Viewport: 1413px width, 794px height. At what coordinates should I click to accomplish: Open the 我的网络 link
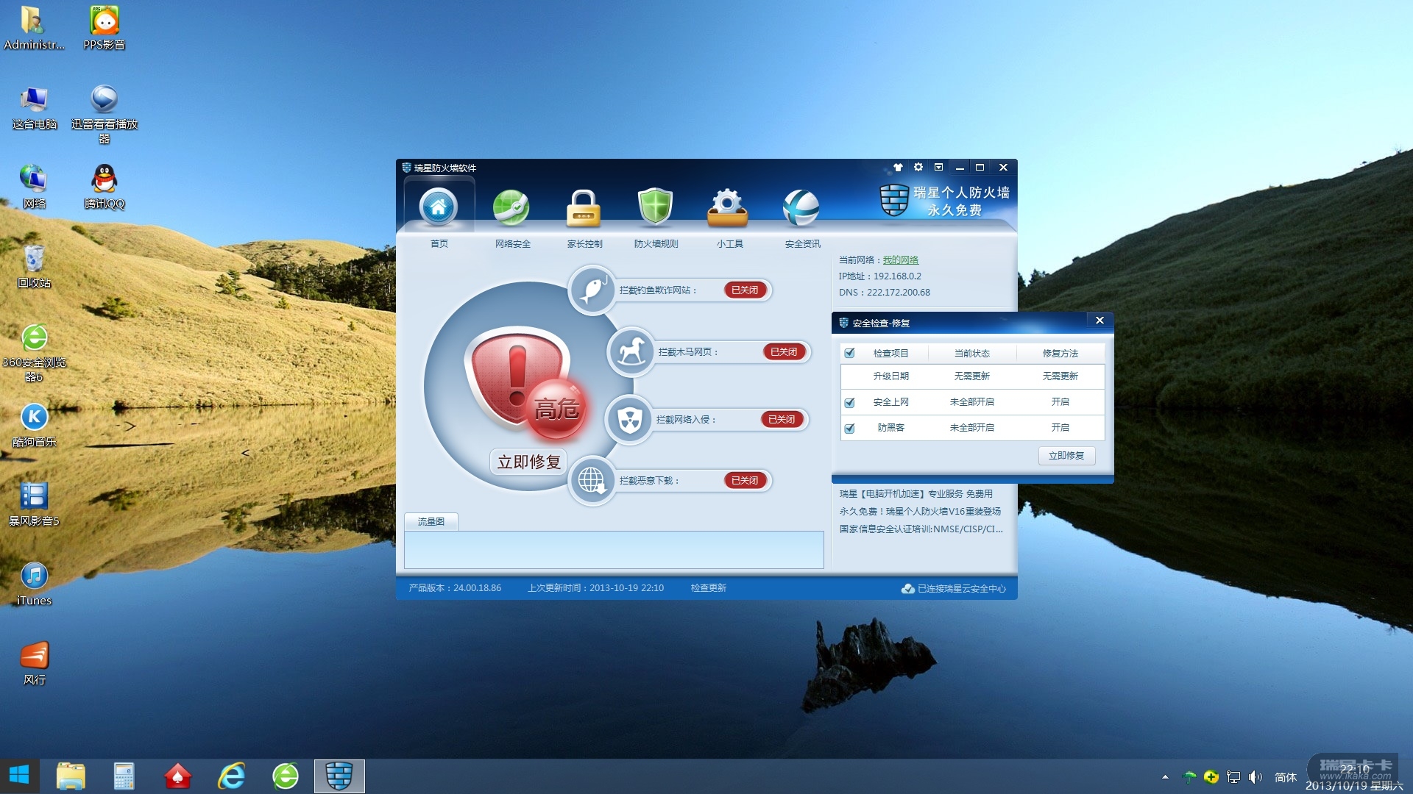click(x=900, y=260)
